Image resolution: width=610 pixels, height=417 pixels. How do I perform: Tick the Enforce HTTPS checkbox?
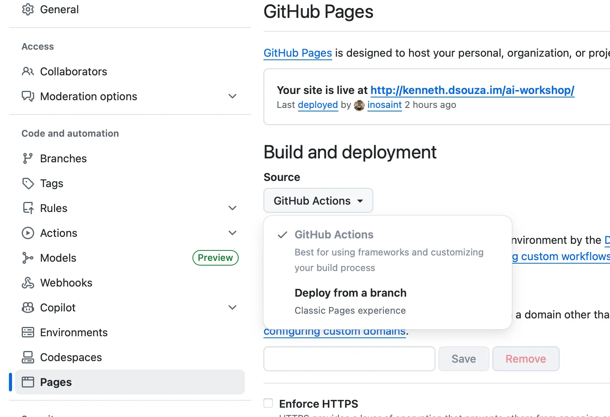[268, 403]
